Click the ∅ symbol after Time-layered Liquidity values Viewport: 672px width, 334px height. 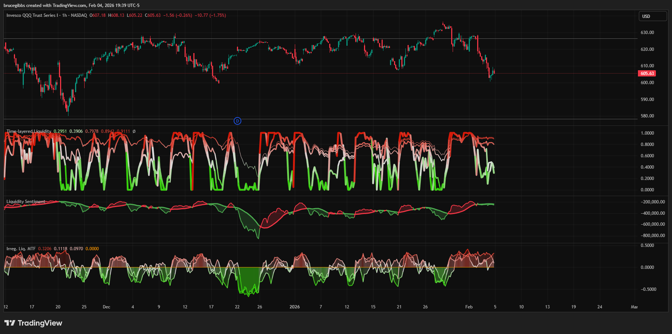tap(134, 131)
